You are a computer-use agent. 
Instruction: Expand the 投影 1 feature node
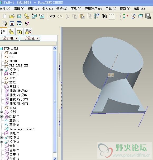point(1,112)
